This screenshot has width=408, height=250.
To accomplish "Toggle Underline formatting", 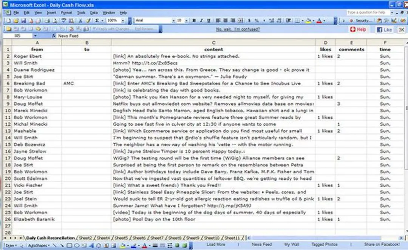I will click(209, 20).
